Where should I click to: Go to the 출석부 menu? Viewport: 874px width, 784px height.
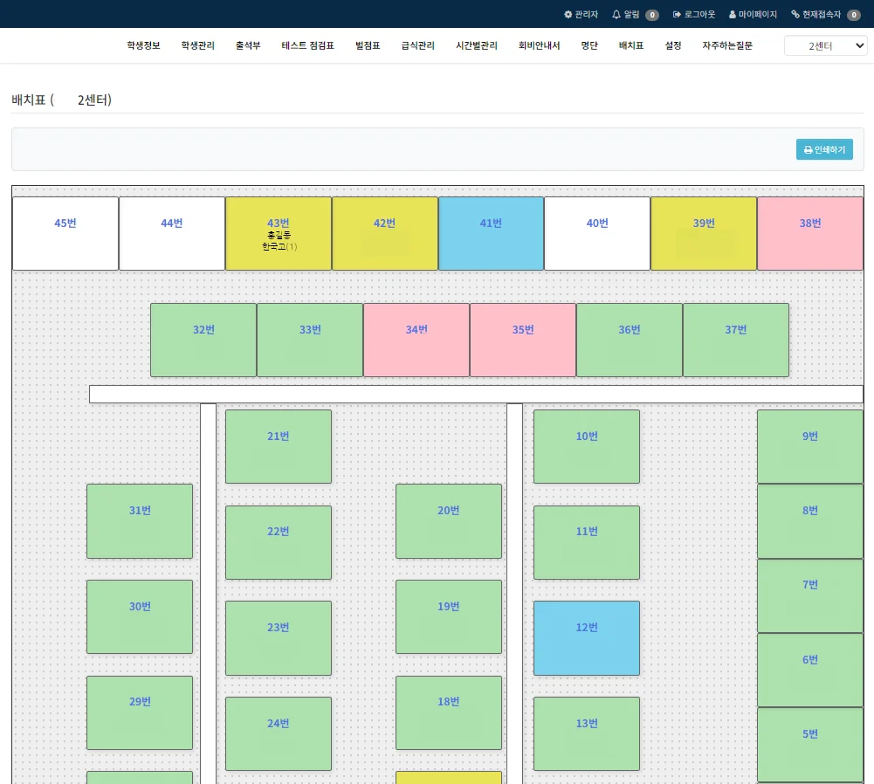point(248,45)
